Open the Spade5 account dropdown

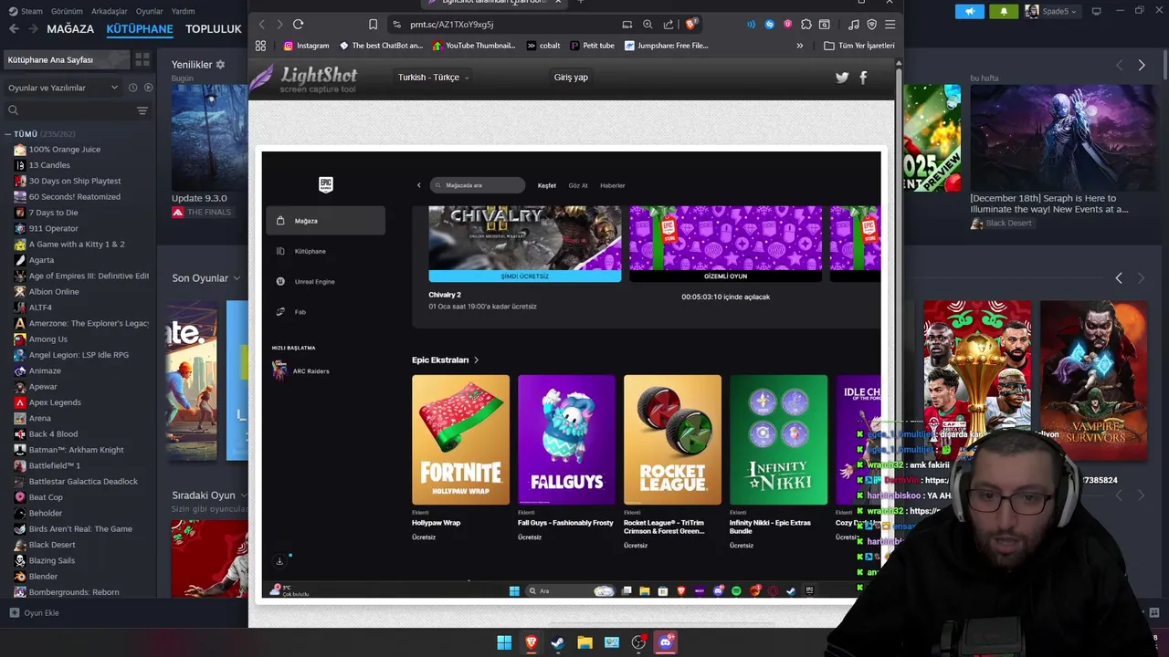pyautogui.click(x=1051, y=11)
